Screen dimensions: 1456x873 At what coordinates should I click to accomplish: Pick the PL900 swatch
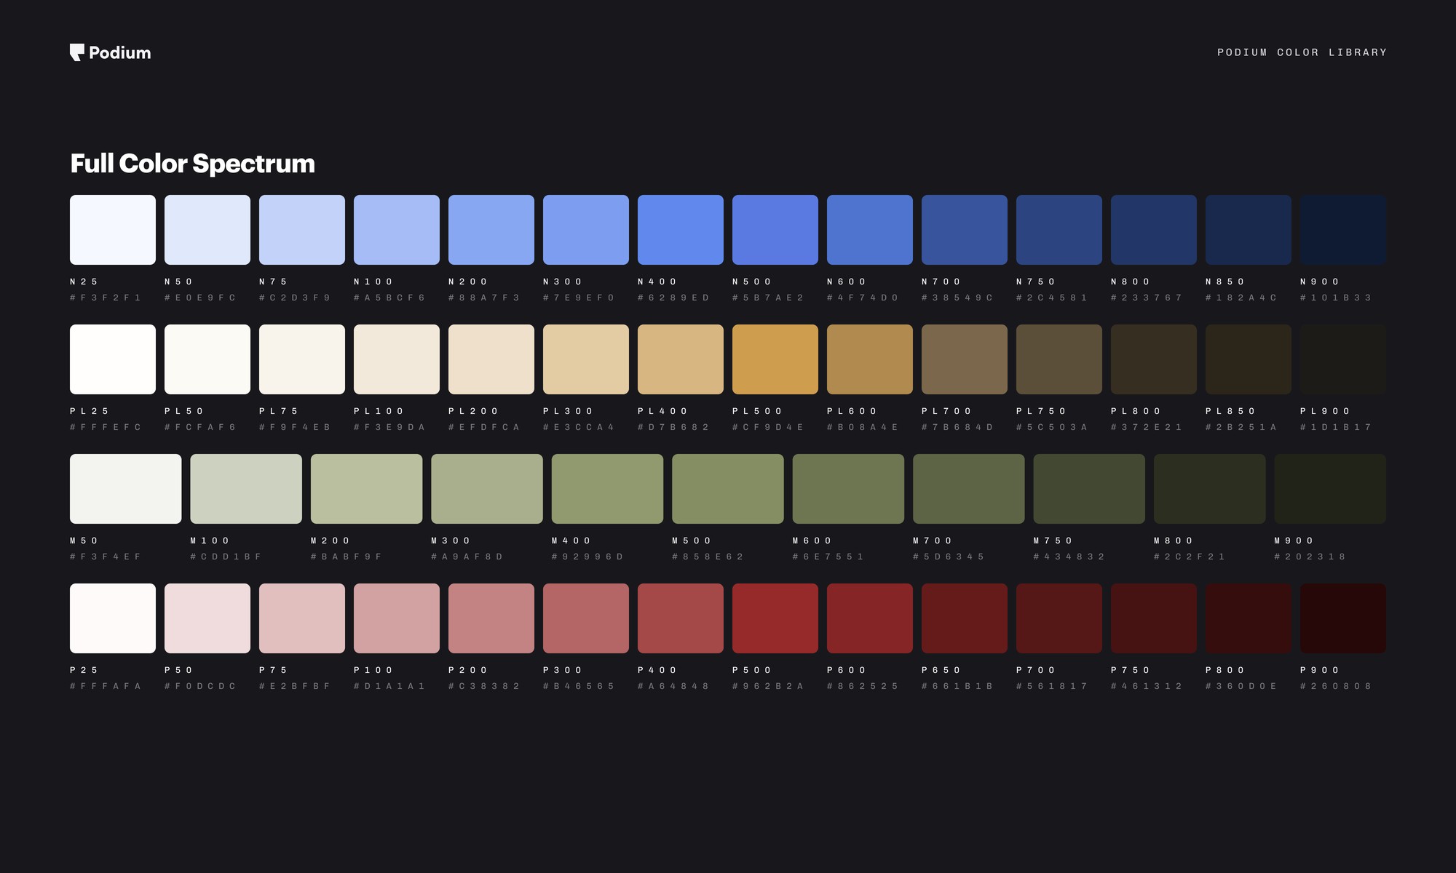tap(1343, 359)
